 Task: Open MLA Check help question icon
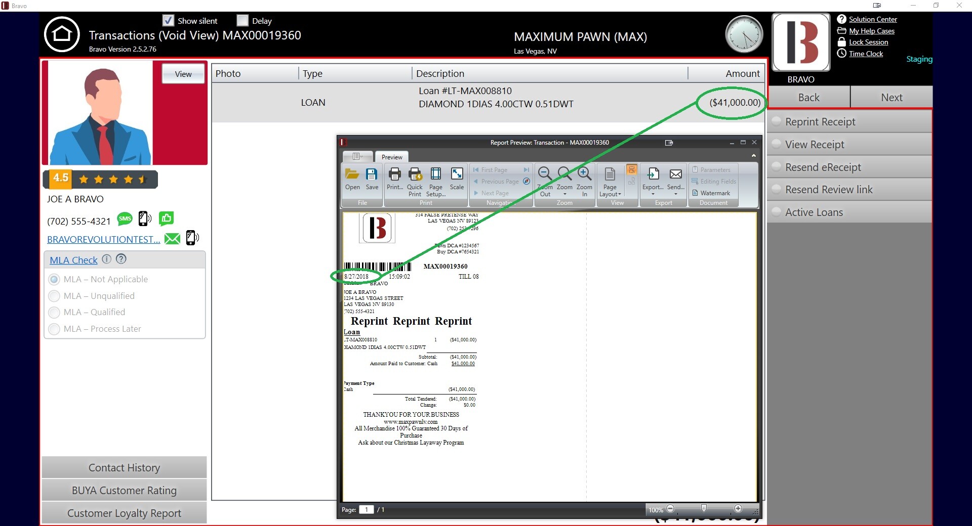pos(121,259)
